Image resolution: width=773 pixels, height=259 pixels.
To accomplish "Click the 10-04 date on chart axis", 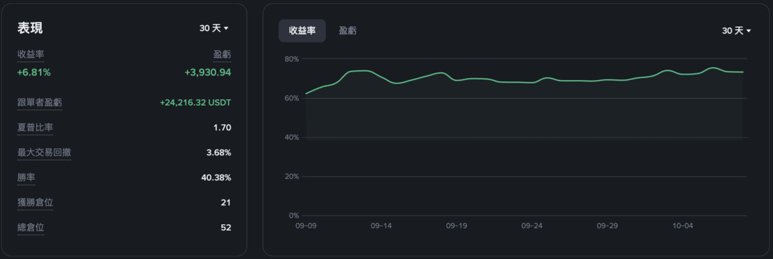I will [x=682, y=226].
